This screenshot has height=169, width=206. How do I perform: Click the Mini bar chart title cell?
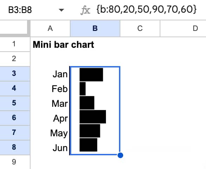[x=64, y=45]
